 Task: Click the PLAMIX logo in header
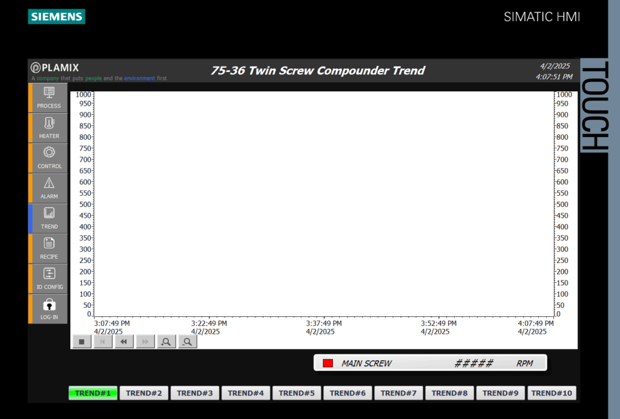coord(56,68)
